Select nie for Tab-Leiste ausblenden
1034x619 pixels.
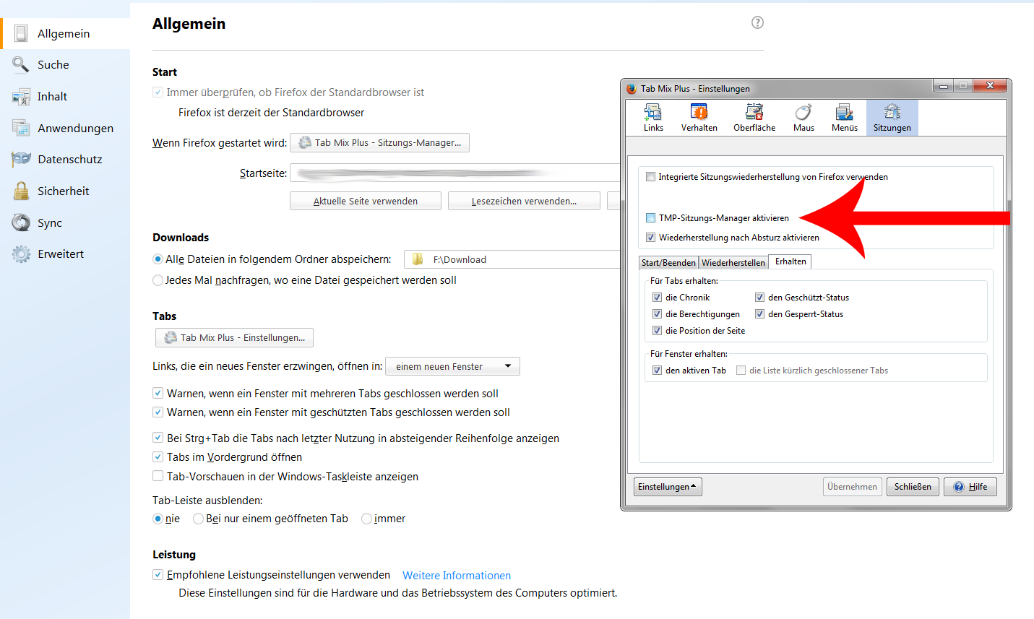158,519
